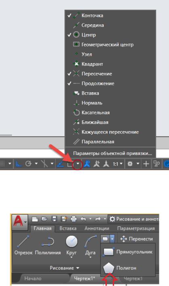Click the annotation autoscale status icon
Viewport: 169px width, 286px height.
coord(96,164)
